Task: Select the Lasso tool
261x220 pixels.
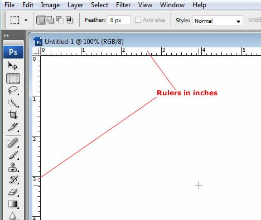Action: point(13,91)
